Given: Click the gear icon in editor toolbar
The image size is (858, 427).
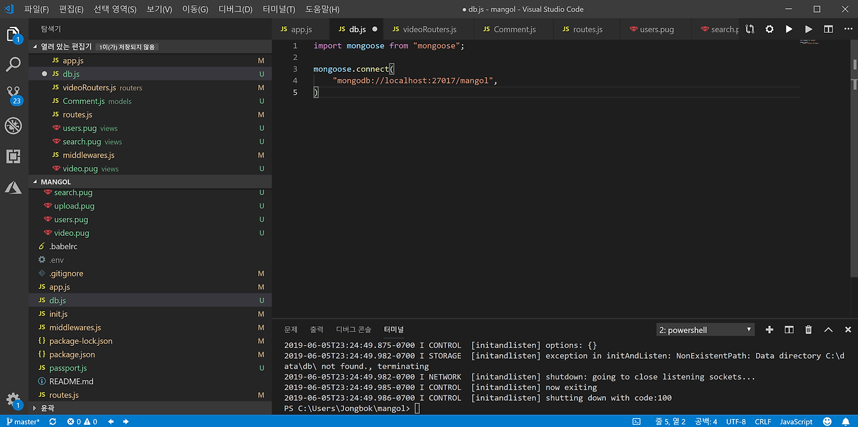Looking at the screenshot, I should coord(770,29).
